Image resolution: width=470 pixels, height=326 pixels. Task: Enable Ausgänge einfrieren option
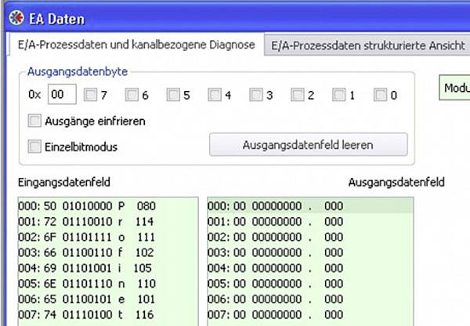pos(34,121)
